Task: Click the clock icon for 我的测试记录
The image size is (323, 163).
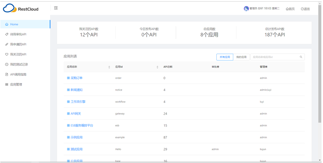Action: [7, 65]
